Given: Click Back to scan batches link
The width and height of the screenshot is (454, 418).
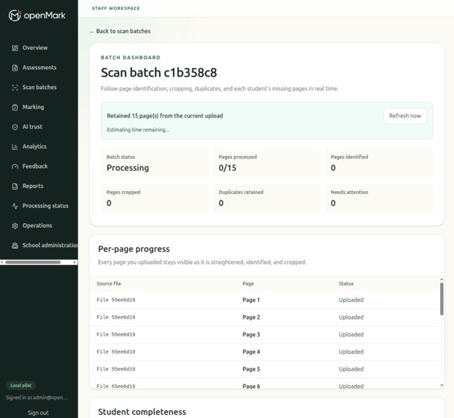Looking at the screenshot, I should tap(120, 31).
